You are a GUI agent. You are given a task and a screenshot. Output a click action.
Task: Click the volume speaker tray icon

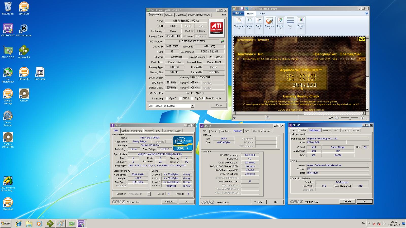383,224
